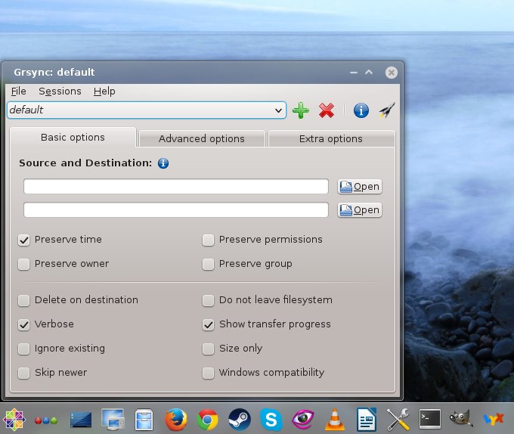Click the info icon beside Source and Destination
The height and width of the screenshot is (434, 514).
[x=163, y=163]
